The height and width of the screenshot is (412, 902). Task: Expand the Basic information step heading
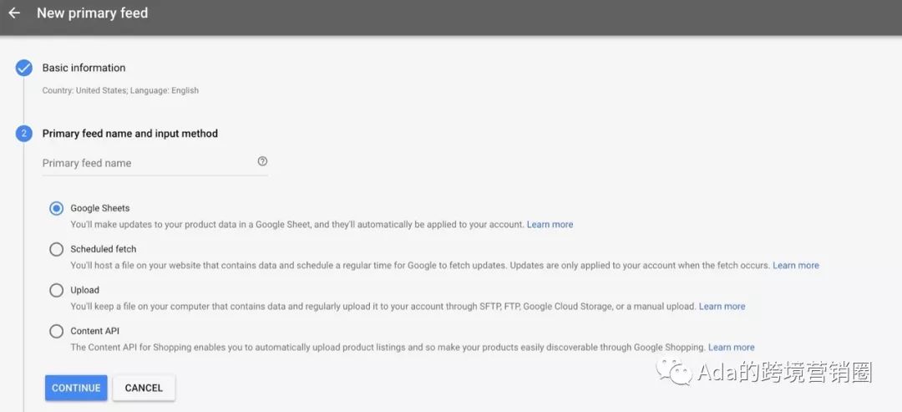[84, 68]
